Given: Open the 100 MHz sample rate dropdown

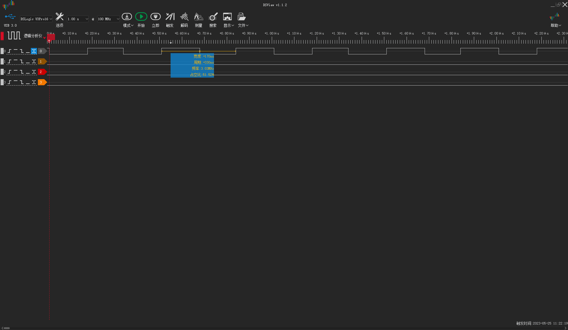Looking at the screenshot, I should (109, 19).
